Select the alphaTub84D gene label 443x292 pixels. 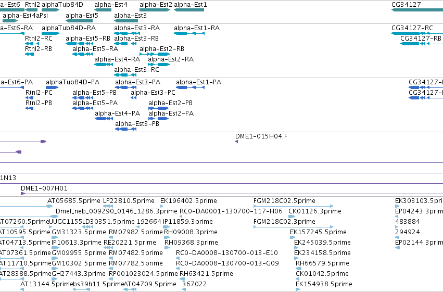click(62, 5)
